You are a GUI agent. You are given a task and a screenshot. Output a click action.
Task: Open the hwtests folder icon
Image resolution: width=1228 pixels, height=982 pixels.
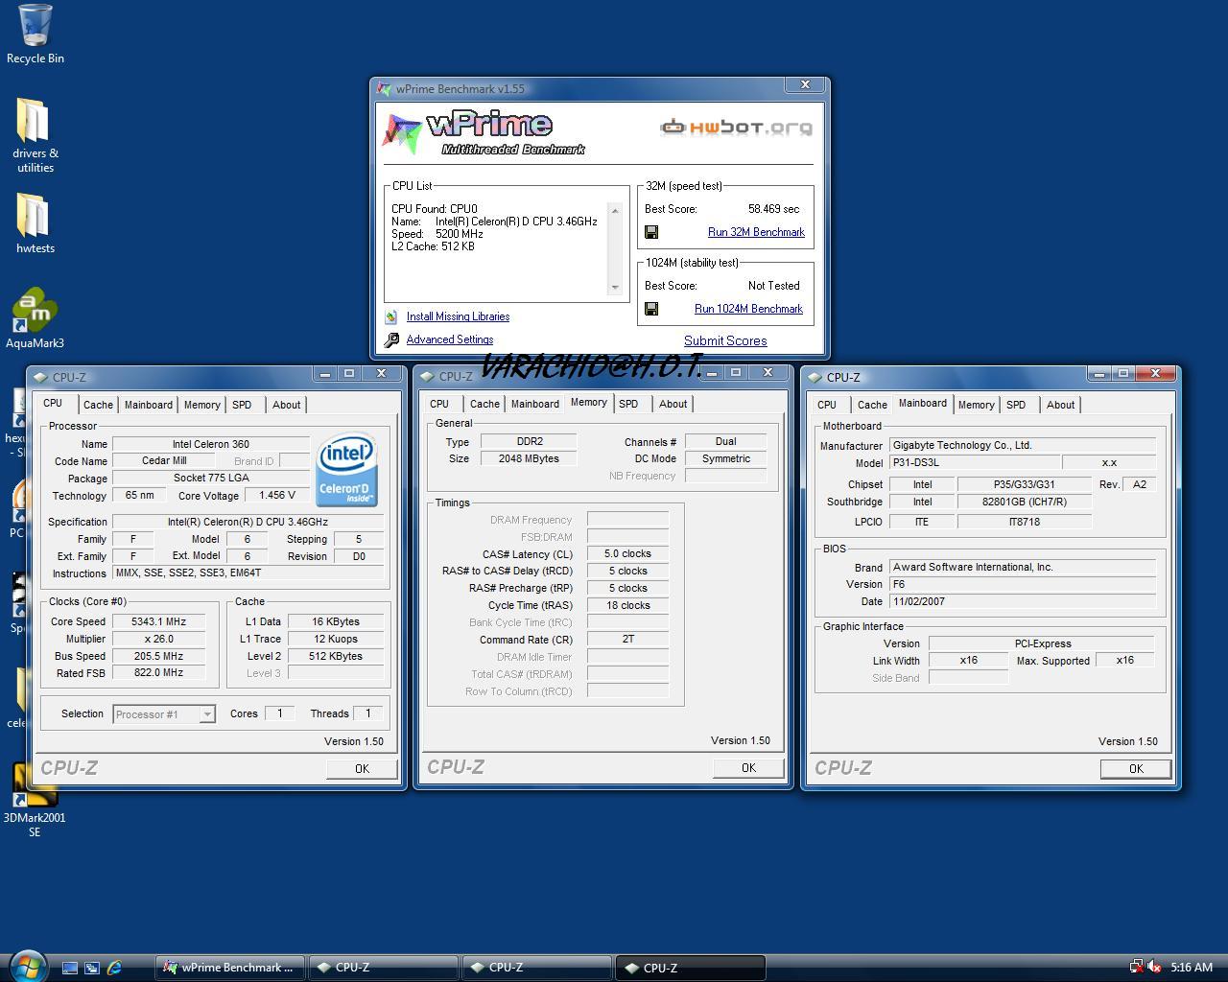[33, 216]
